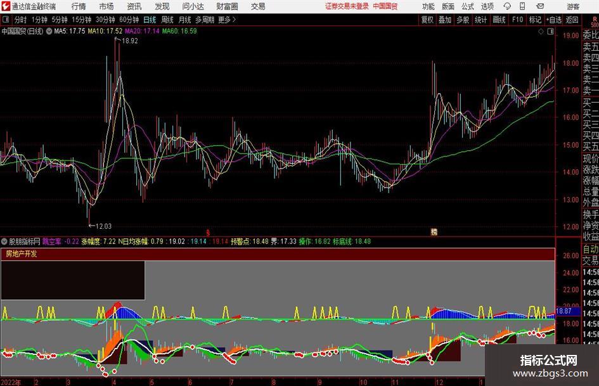Open the 财富圈 menu

tap(227, 6)
